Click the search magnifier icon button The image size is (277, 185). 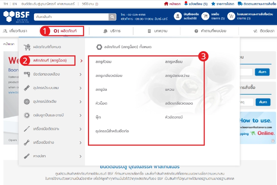click(112, 17)
